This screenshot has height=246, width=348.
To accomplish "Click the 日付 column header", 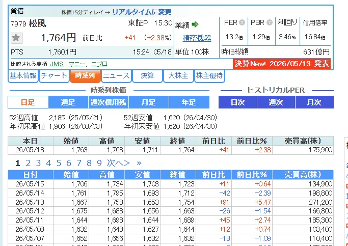I will (x=31, y=175).
